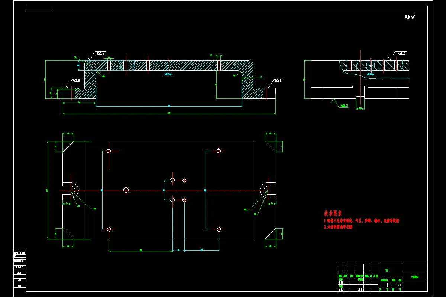This screenshot has width=446, height=297.
Task: Pick the Ra3.2 label on the left flange
Action: pyautogui.click(x=76, y=80)
